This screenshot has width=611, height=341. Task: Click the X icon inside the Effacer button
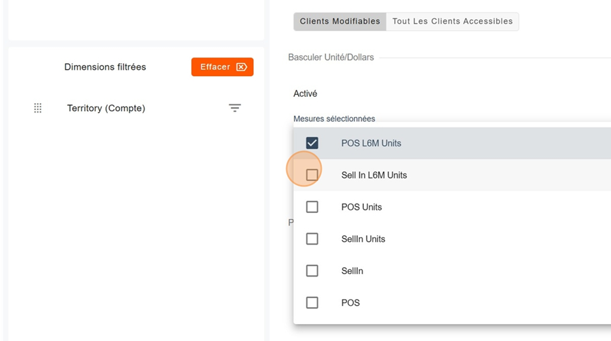click(x=242, y=67)
